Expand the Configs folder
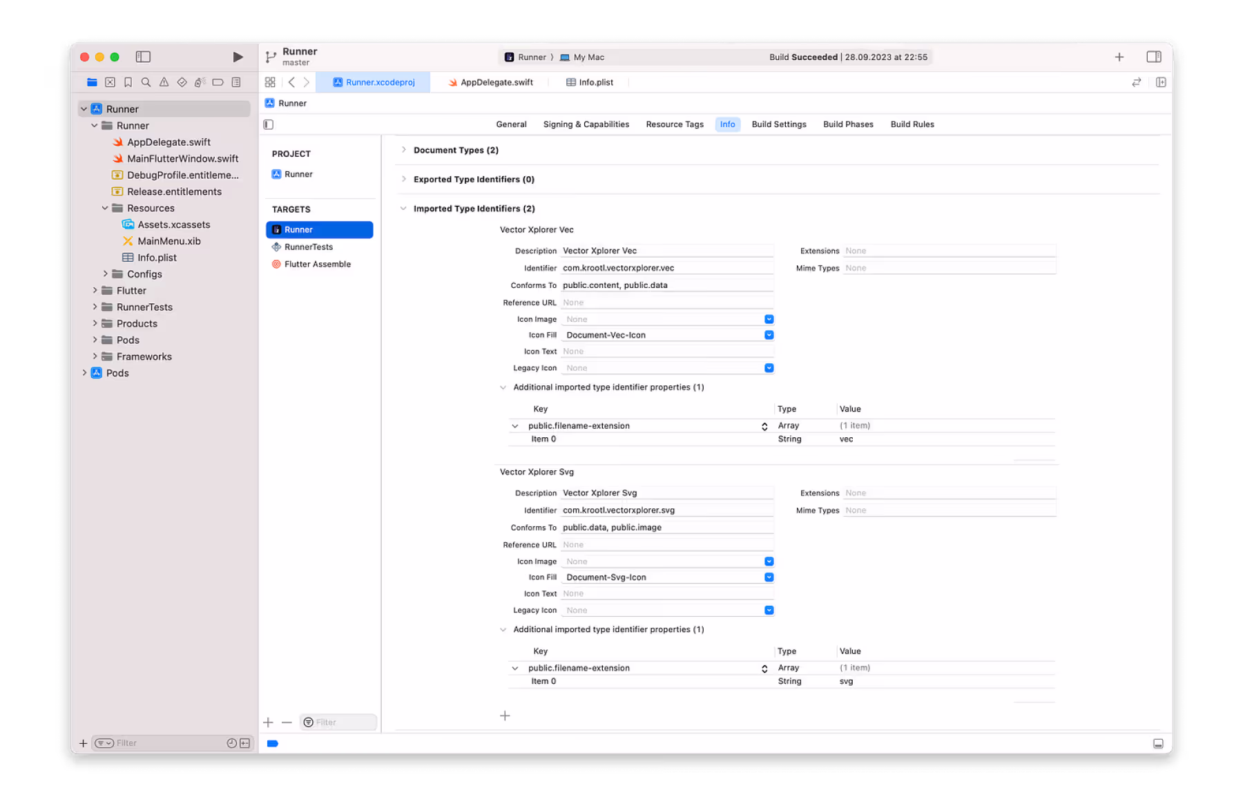The width and height of the screenshot is (1243, 797). click(105, 274)
